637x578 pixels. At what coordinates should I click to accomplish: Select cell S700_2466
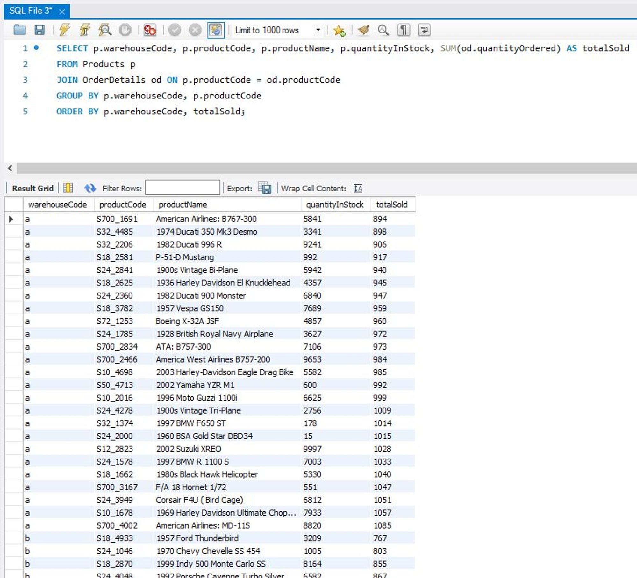click(124, 359)
